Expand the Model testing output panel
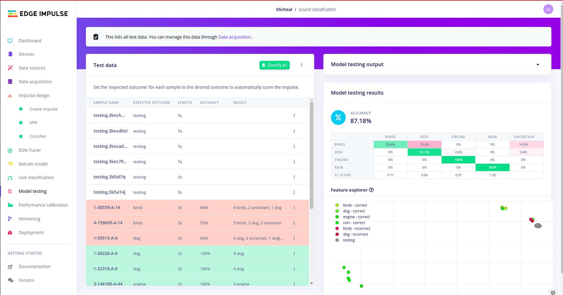The height and width of the screenshot is (295, 563). pyautogui.click(x=538, y=65)
